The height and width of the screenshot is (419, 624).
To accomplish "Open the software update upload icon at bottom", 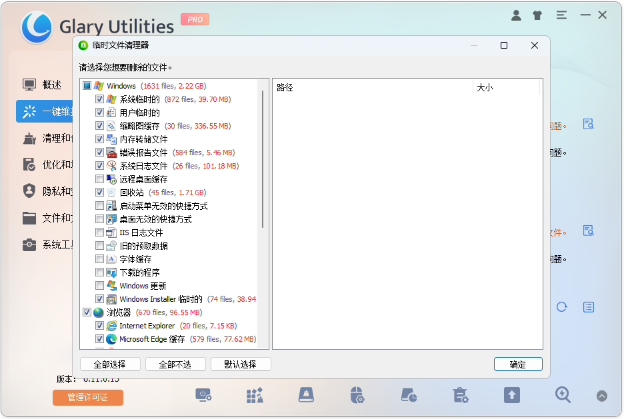I will pyautogui.click(x=511, y=395).
